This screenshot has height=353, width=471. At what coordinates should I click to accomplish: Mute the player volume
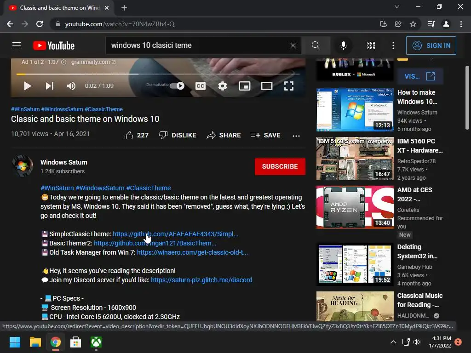tap(71, 86)
